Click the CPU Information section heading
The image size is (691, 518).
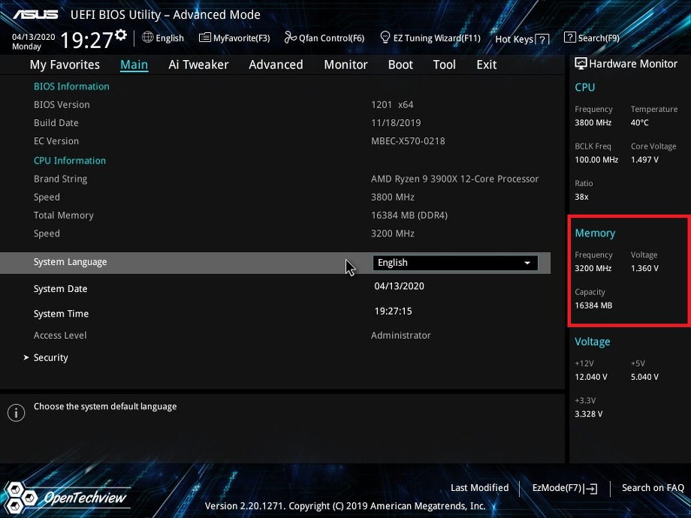pos(70,161)
